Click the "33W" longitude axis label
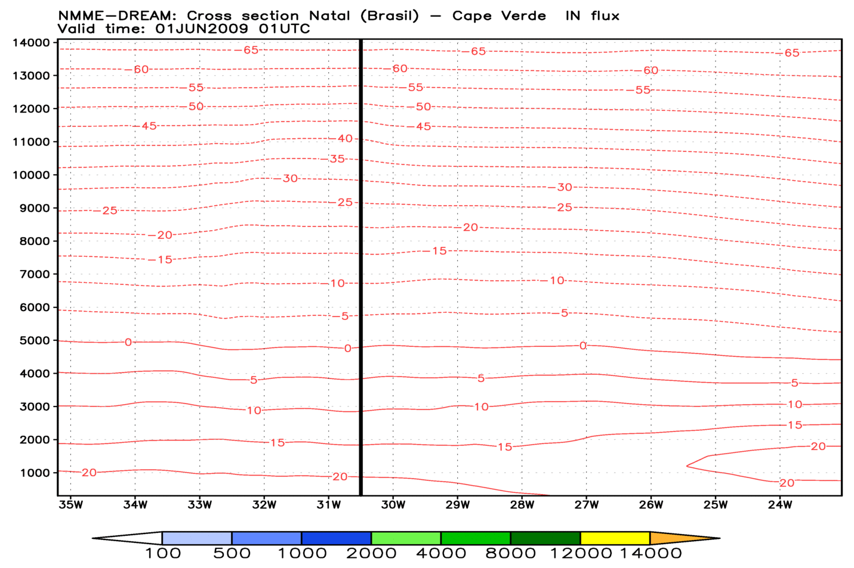Viewport: 854px width, 568px height. tap(199, 505)
